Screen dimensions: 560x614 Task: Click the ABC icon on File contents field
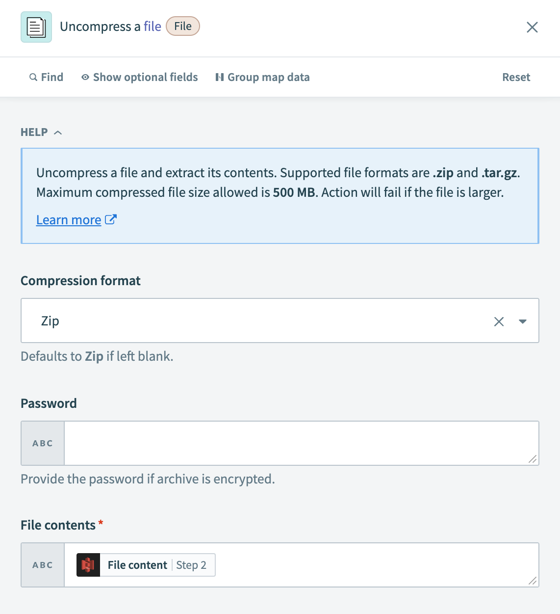(x=42, y=565)
